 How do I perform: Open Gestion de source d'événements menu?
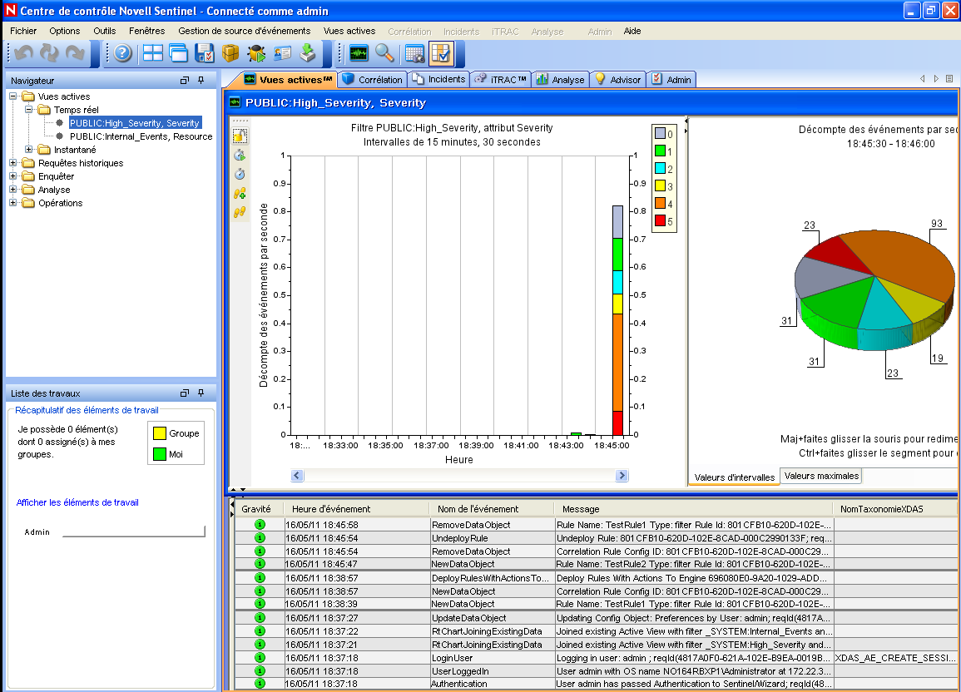(x=244, y=31)
